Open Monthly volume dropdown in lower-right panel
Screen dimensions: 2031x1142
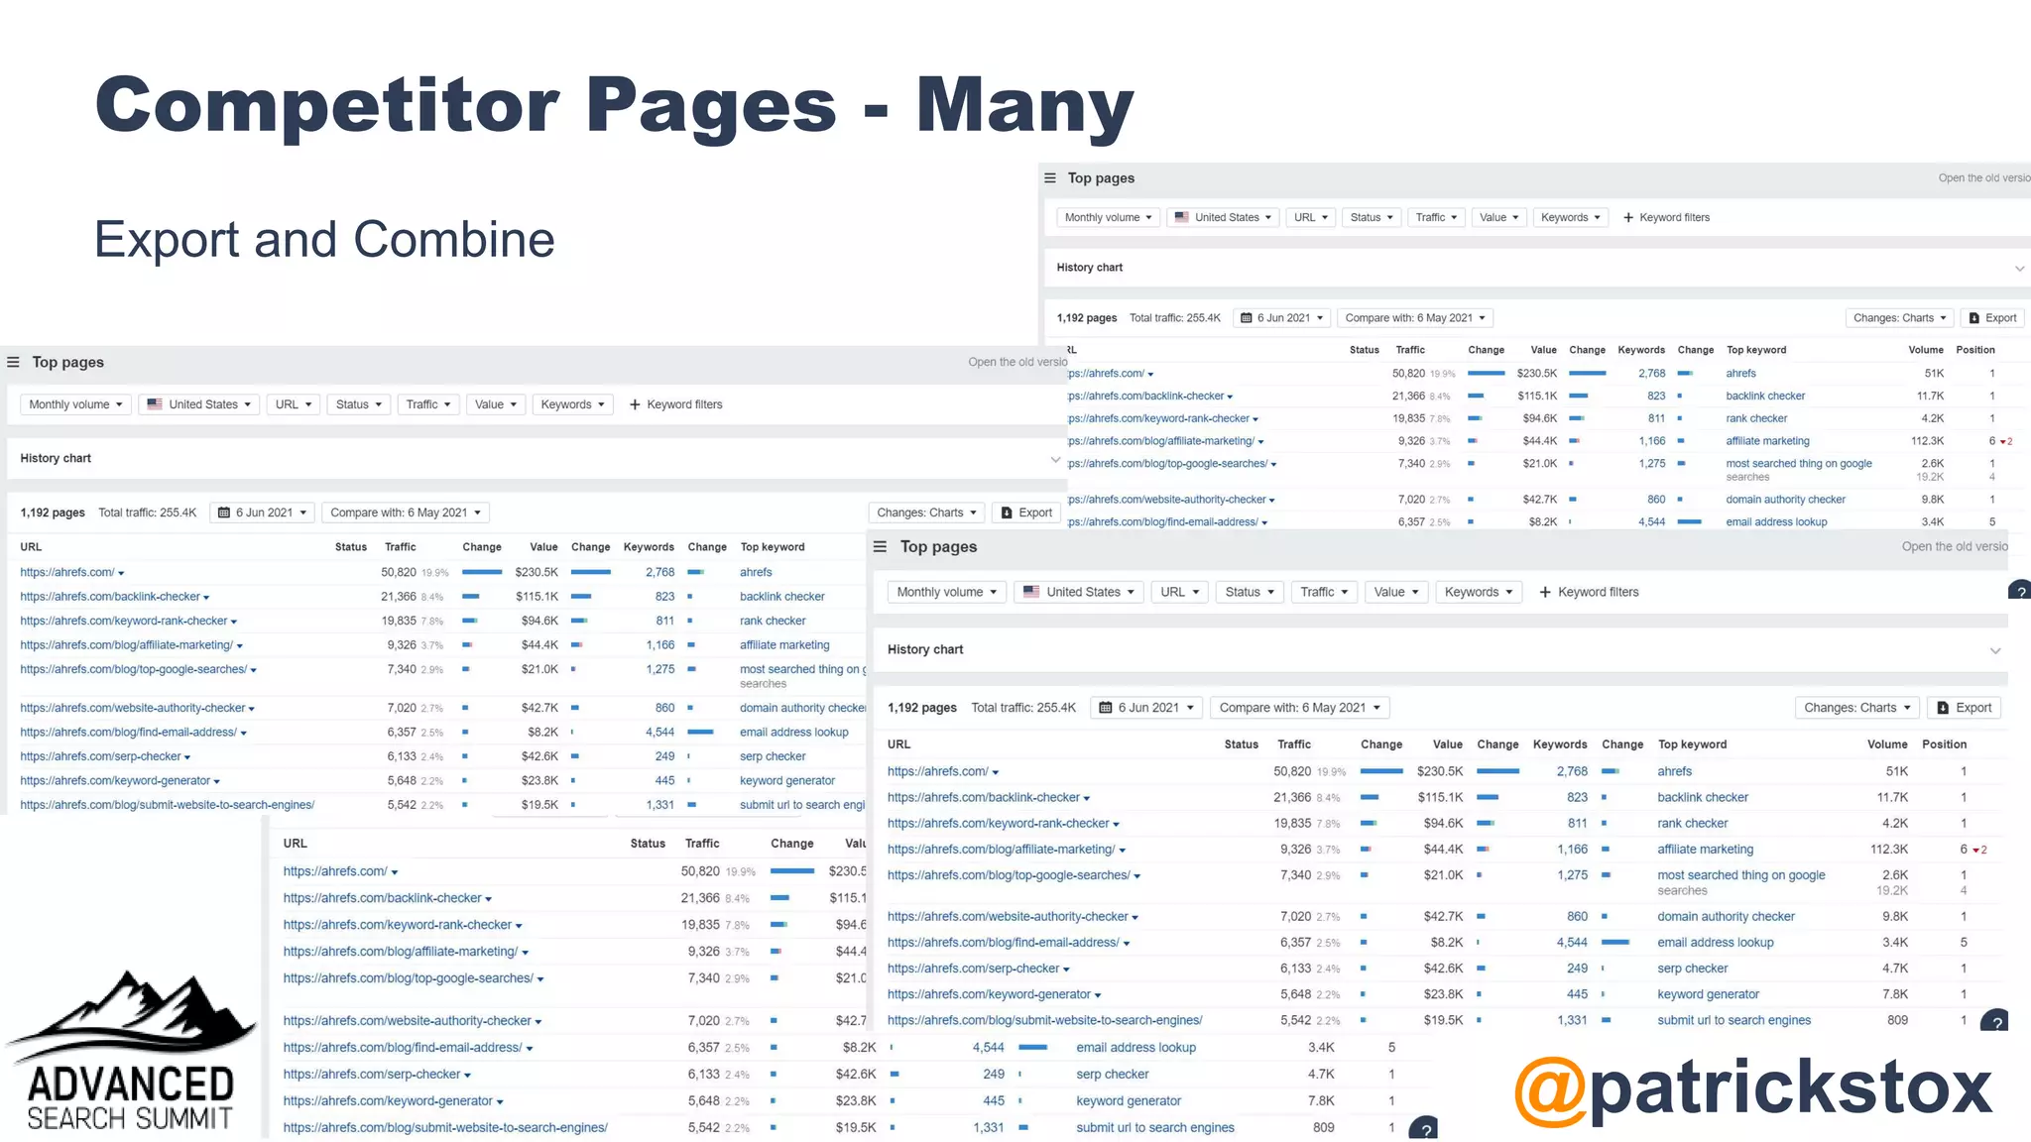coord(946,592)
